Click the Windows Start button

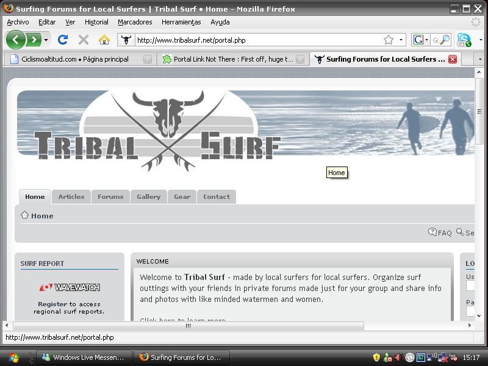point(13,357)
